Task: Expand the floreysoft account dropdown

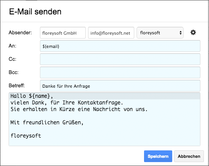Action: [x=160, y=33]
